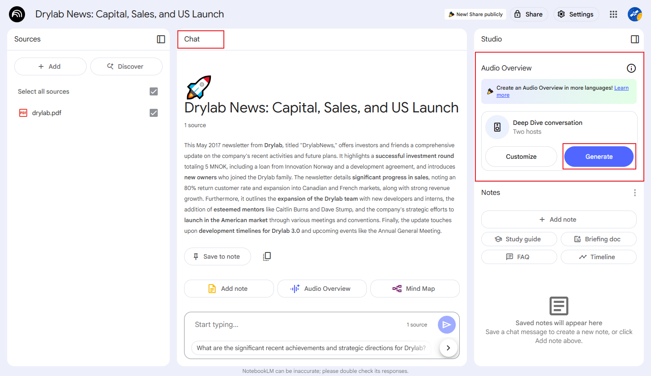Save the summary to note
Viewport: 651px width, 376px height.
(218, 256)
